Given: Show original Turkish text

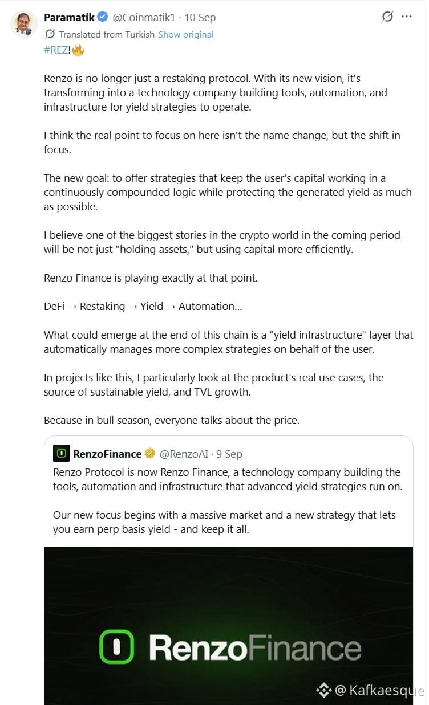Looking at the screenshot, I should [186, 34].
